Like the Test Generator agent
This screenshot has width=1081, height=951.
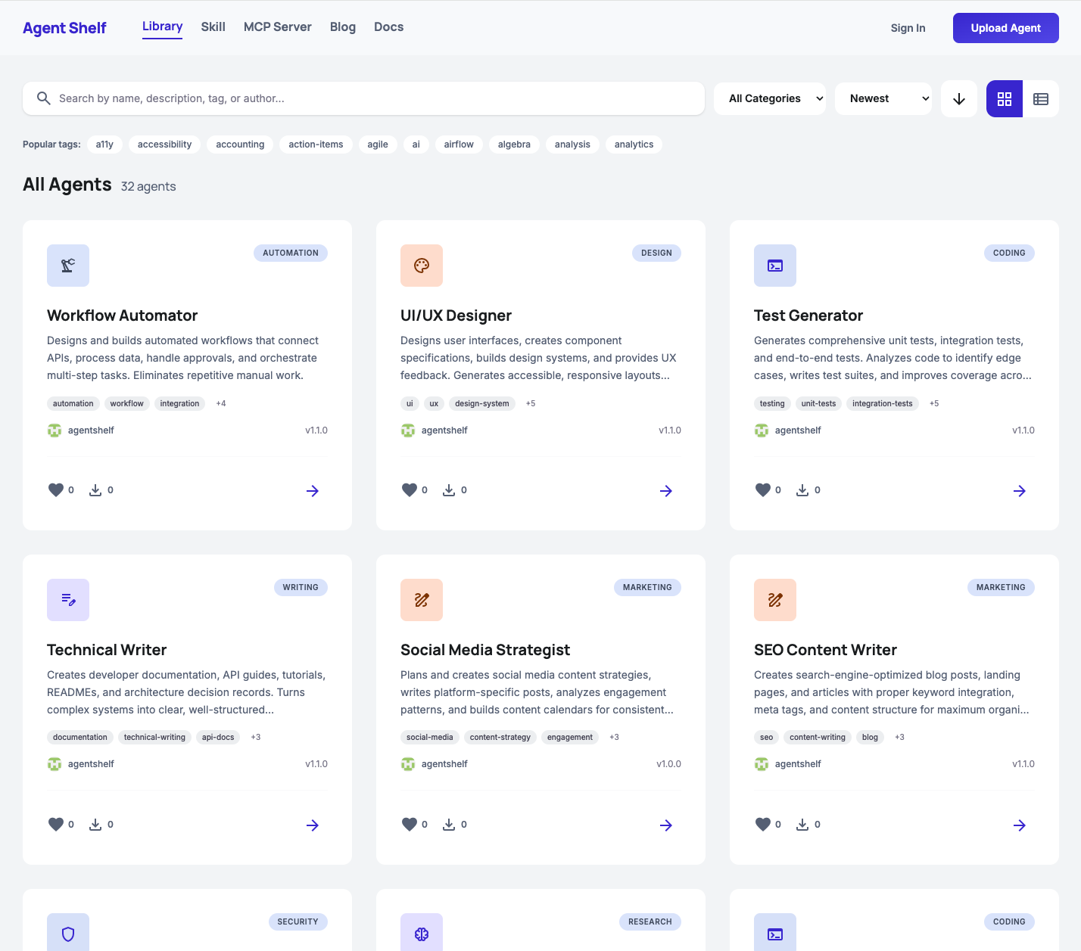coord(763,490)
